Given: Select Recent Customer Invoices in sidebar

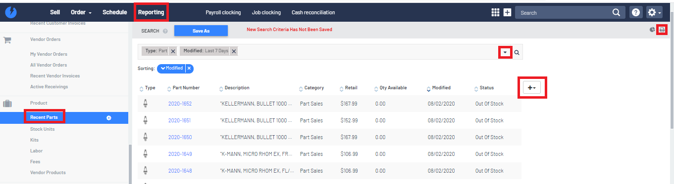Looking at the screenshot, I should coord(58,23).
